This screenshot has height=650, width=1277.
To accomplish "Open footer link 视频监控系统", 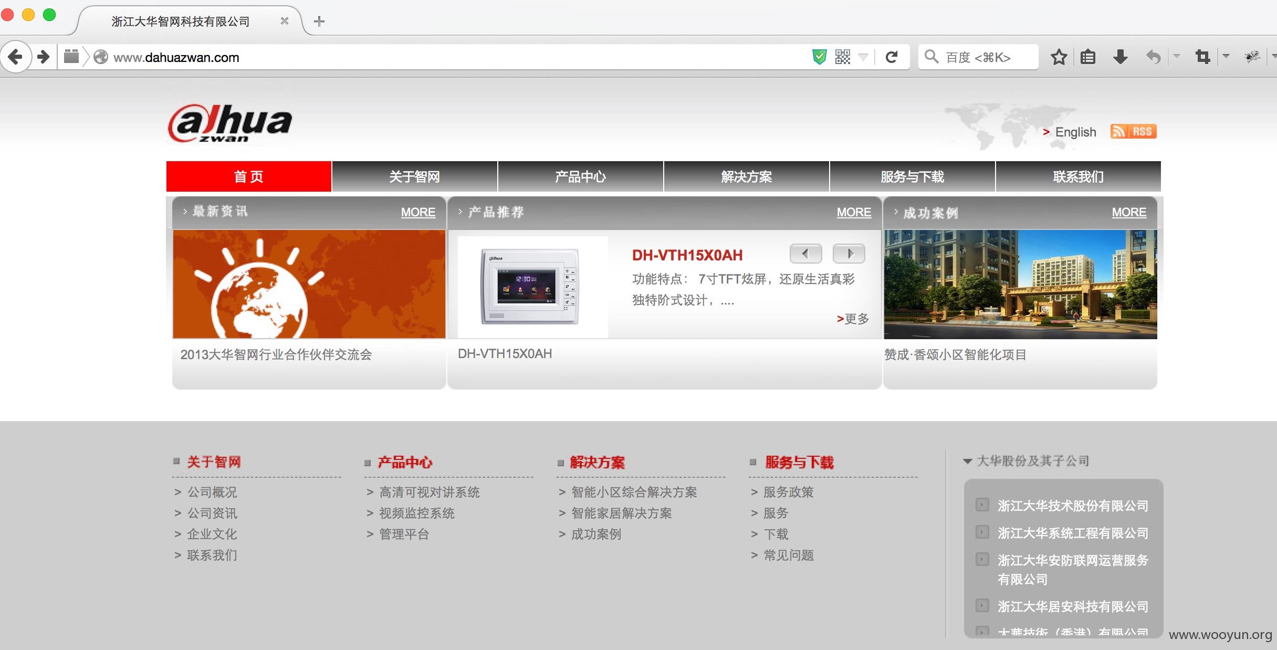I will [x=417, y=513].
